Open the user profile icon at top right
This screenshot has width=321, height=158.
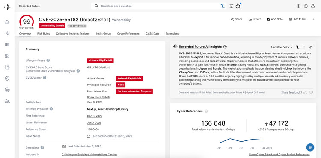[313, 6]
